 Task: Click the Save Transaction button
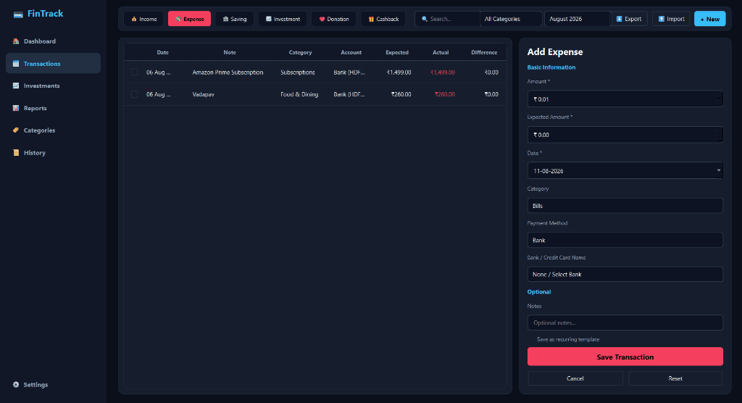click(625, 357)
